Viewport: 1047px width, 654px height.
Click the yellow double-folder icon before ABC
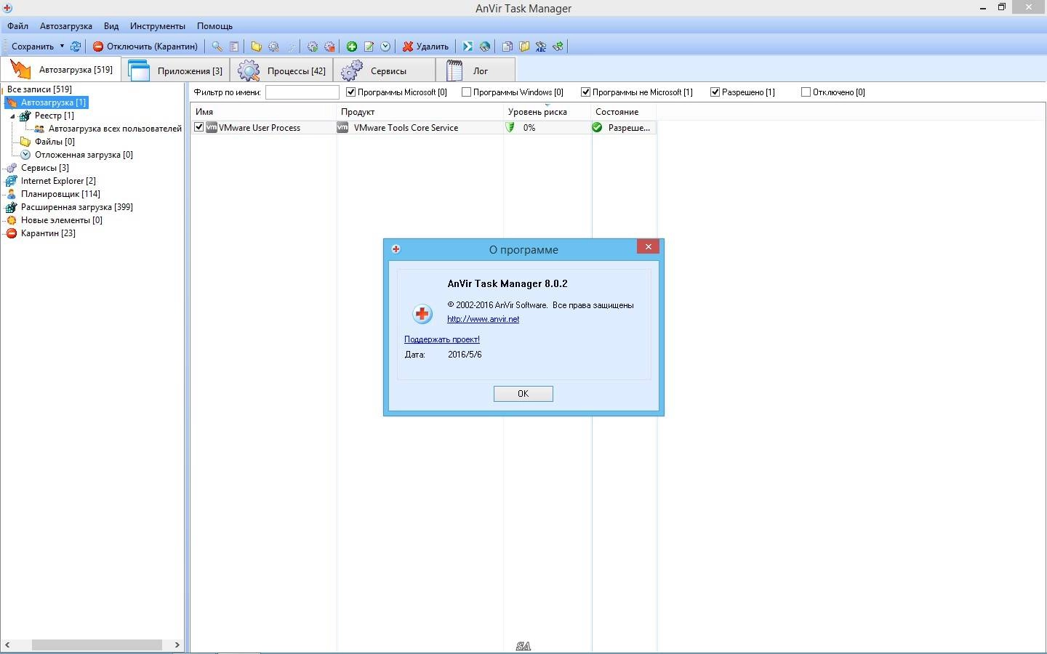pyautogui.click(x=524, y=47)
